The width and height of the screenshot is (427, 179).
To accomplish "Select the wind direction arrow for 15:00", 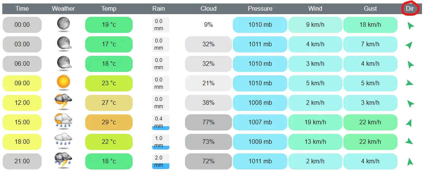I will 409,123.
